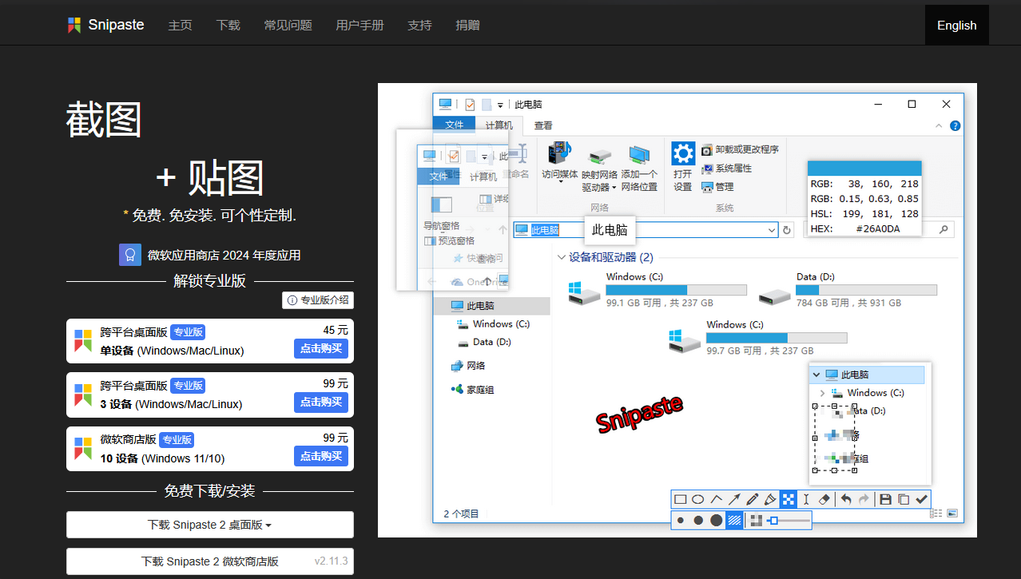This screenshot has height=579, width=1021.
Task: Click the search magnifier in explorer
Action: 944,230
